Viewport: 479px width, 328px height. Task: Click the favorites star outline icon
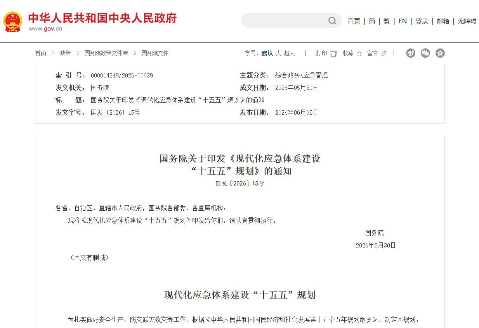pos(359,53)
